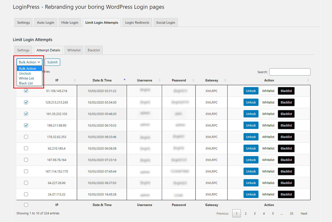332x222 pixels.
Task: Open the main Settings tab beside Auto Login
Action: coord(23,23)
